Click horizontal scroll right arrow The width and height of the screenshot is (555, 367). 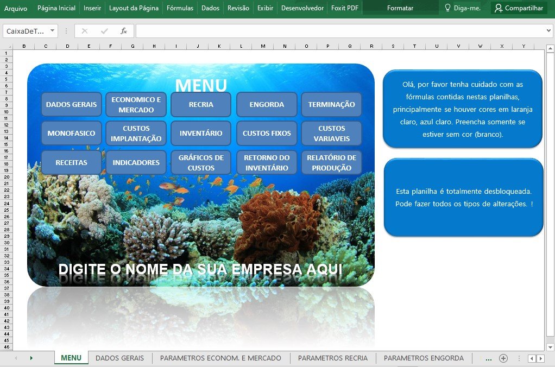[540, 358]
